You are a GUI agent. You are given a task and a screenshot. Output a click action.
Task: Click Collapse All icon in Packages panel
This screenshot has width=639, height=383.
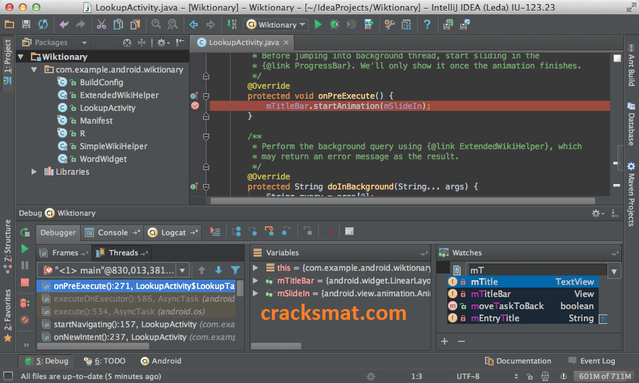point(141,42)
